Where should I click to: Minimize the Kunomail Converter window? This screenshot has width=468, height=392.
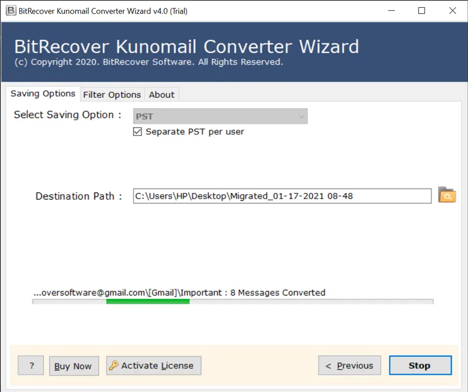tap(391, 11)
